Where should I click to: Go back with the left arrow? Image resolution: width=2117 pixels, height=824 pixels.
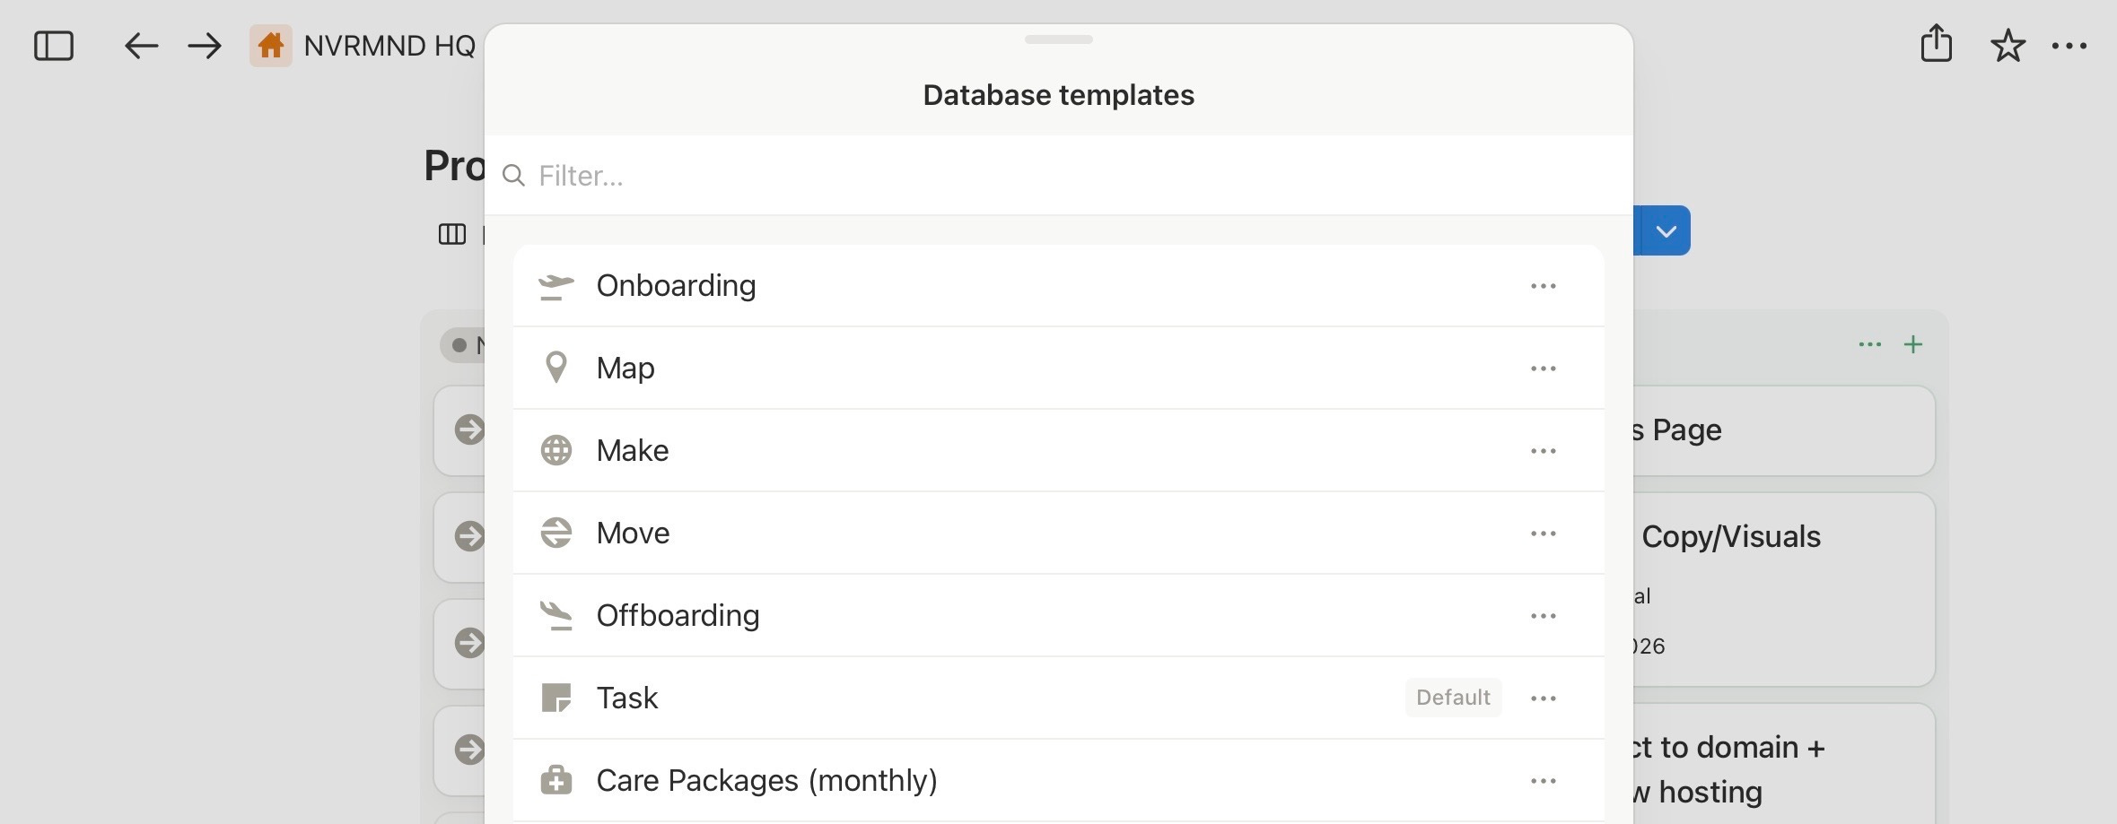point(141,46)
